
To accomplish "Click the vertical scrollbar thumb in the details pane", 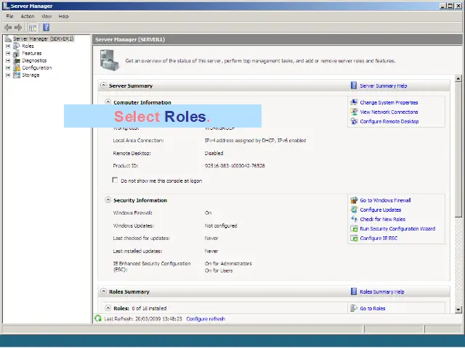I will pos(458,150).
